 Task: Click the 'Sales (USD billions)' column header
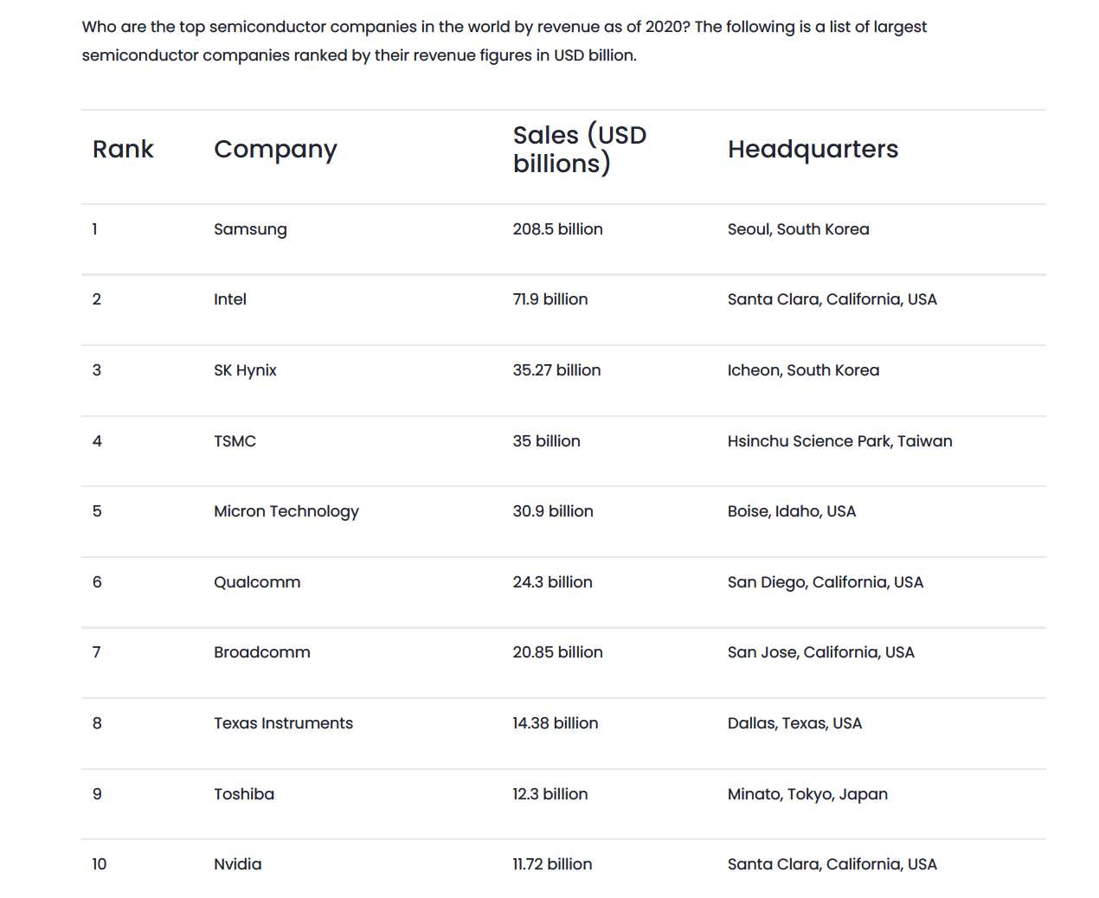pyautogui.click(x=579, y=149)
